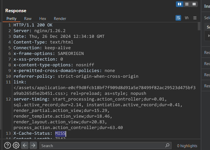The image size is (210, 150).
Task: Open the Render tab
Action: [x=60, y=19]
